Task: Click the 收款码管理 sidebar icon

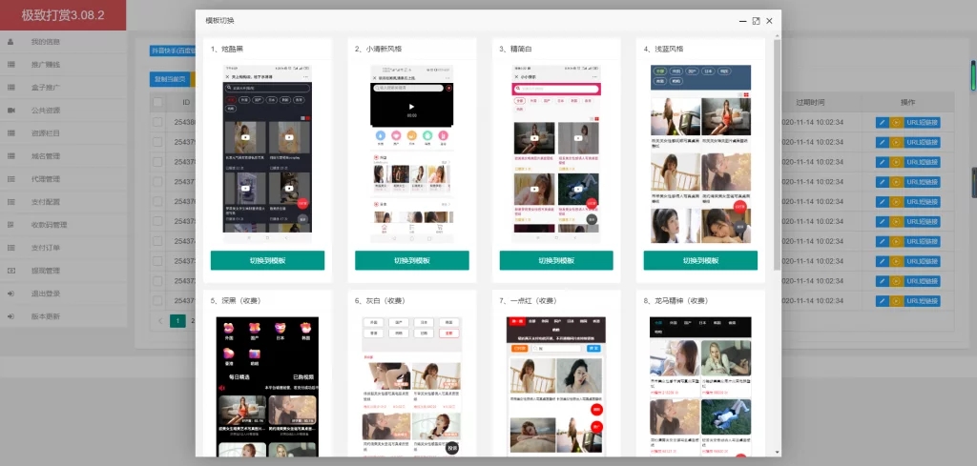Action: [11, 225]
